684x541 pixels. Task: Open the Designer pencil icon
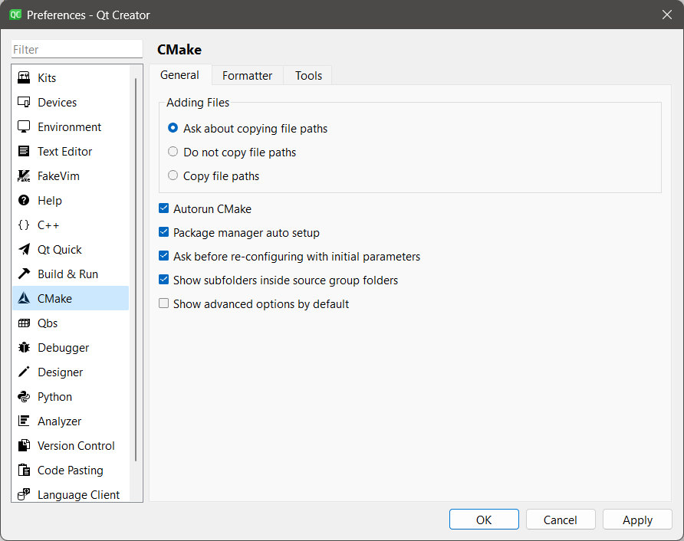[24, 372]
